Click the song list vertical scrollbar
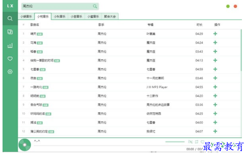The height and width of the screenshot is (158, 247). click(241, 50)
